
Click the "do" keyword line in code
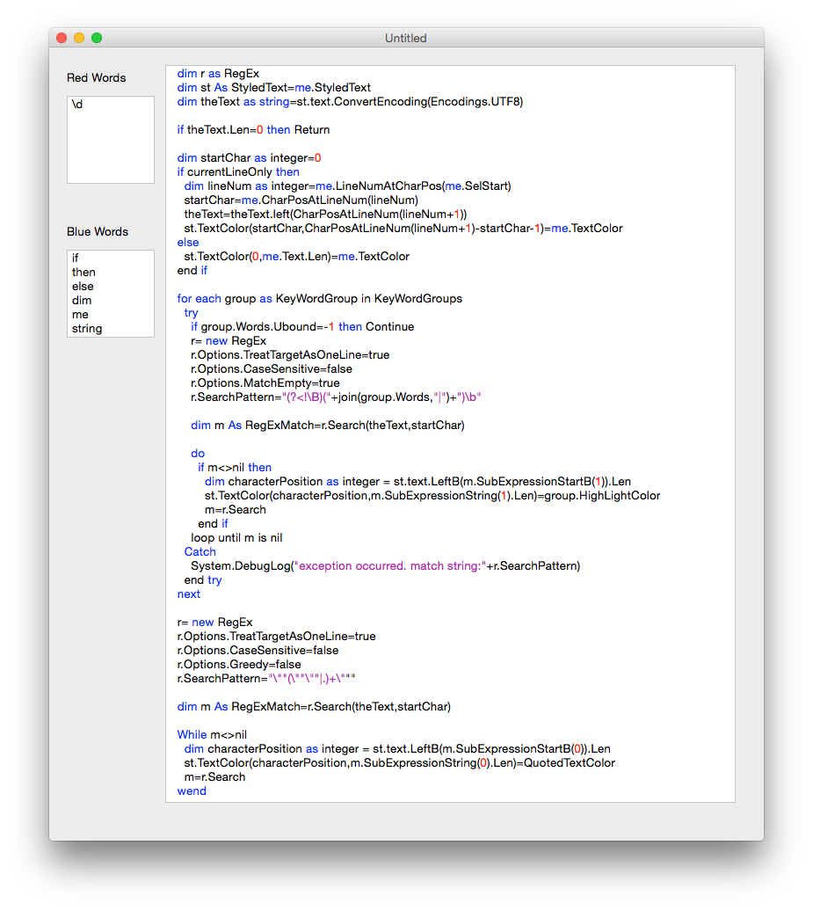tap(198, 453)
